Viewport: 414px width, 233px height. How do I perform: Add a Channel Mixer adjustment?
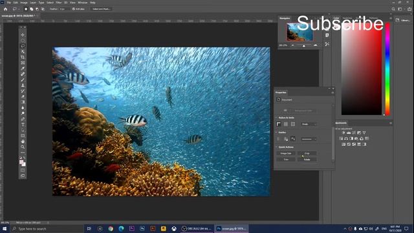pos(362,139)
